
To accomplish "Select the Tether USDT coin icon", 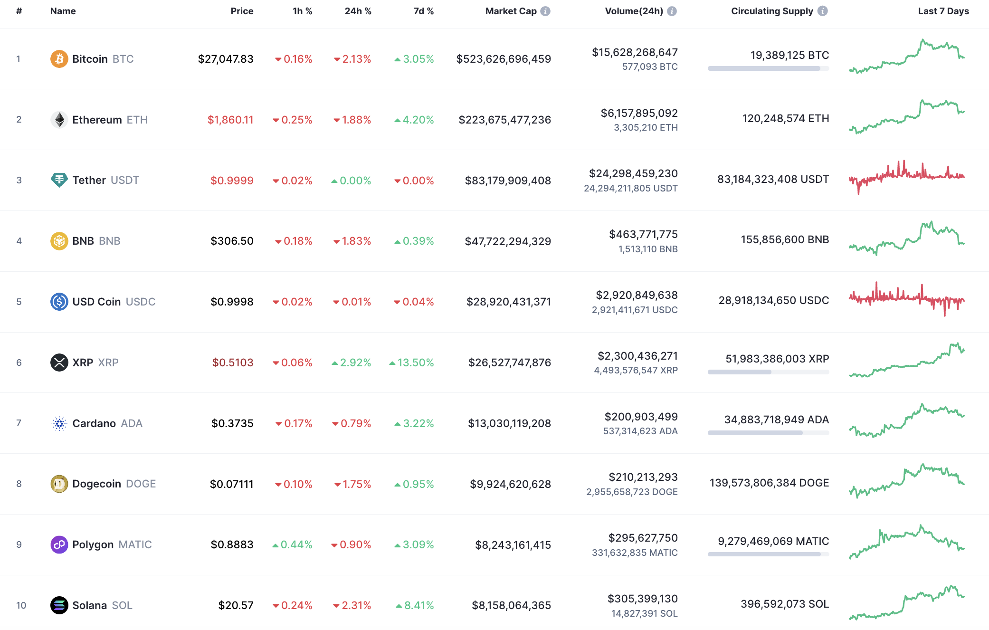I will [x=58, y=180].
